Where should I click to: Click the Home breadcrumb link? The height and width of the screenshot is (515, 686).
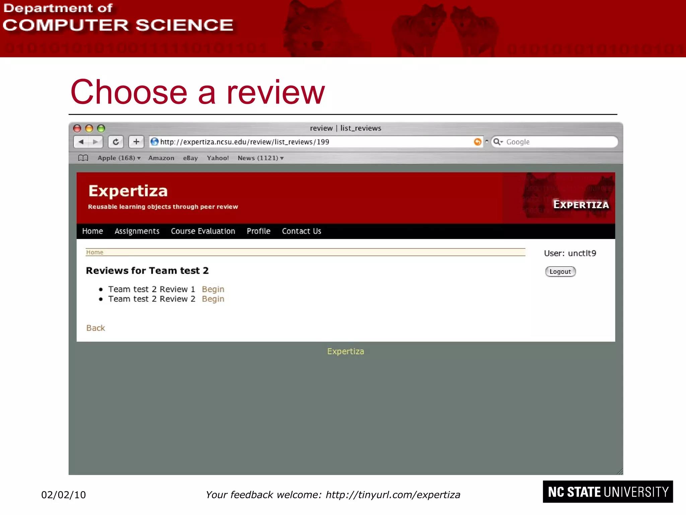click(x=95, y=252)
